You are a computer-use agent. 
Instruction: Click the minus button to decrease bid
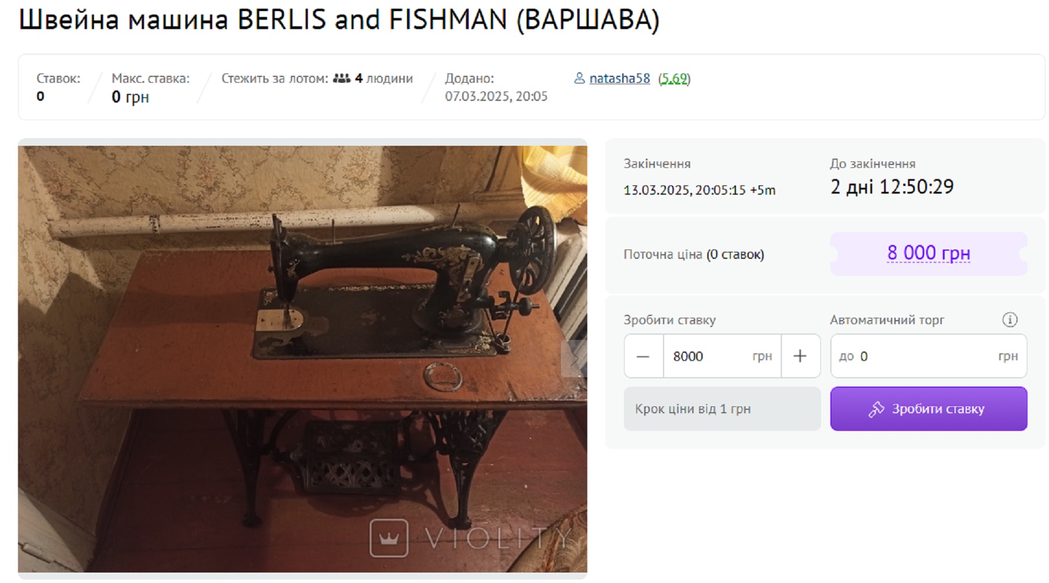tap(643, 356)
